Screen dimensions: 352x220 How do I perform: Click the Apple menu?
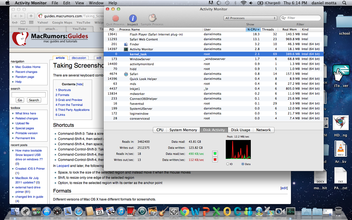pyautogui.click(x=7, y=3)
